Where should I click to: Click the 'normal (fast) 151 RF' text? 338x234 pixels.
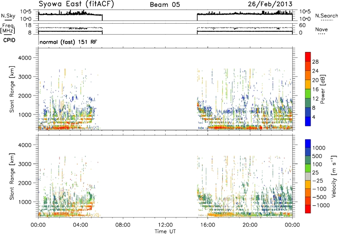(x=68, y=42)
